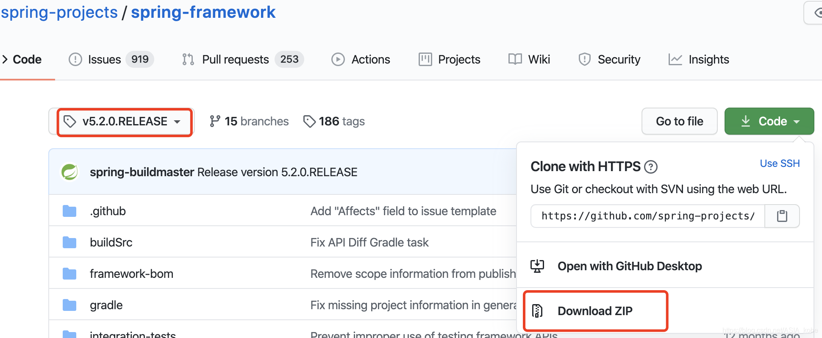The image size is (822, 338).
Task: Open the Issues tab
Action: point(111,59)
